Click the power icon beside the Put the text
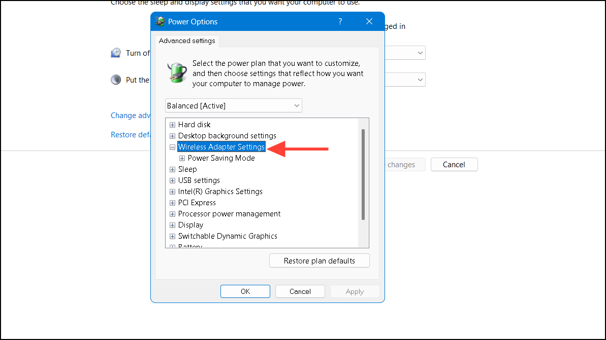 116,80
